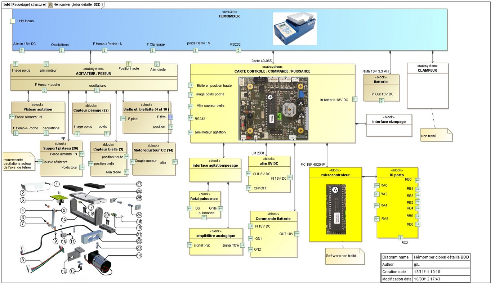This screenshot has height=288, width=495.
Task: Click the interface clampage block
Action: [389, 125]
